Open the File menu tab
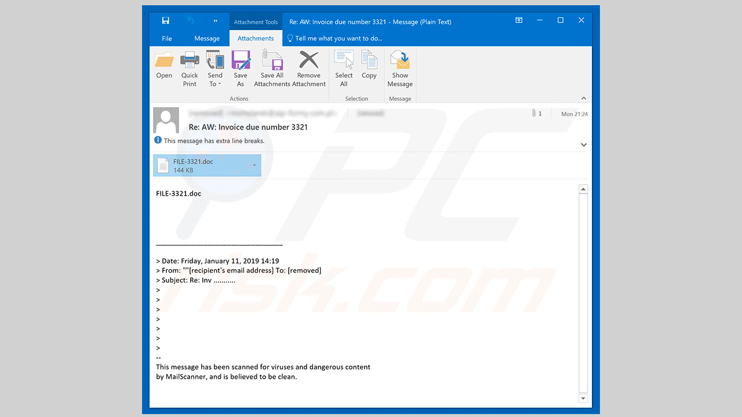The height and width of the screenshot is (417, 742). 167,38
